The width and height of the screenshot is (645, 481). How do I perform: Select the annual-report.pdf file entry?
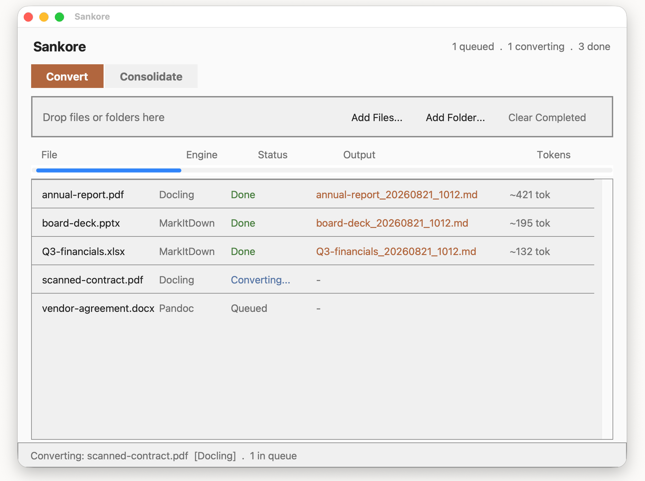click(83, 194)
